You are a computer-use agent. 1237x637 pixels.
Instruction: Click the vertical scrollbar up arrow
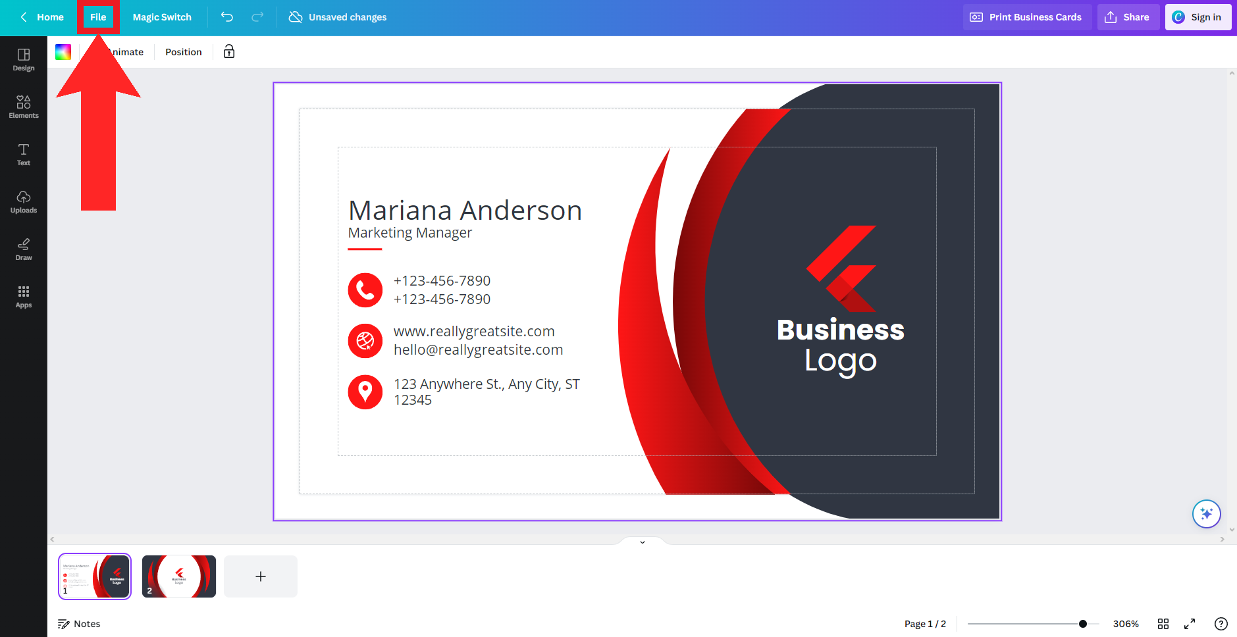click(x=1232, y=73)
